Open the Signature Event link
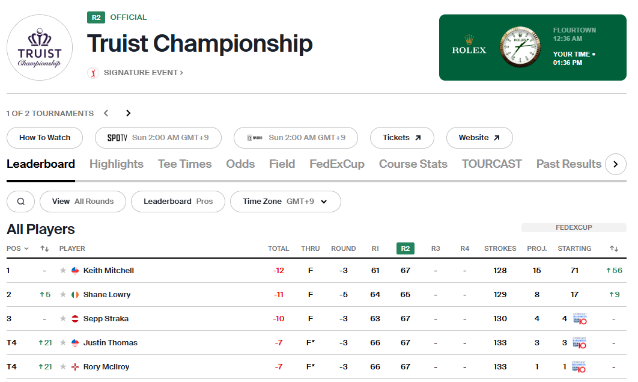Viewport: 638px width, 382px height. click(x=143, y=73)
